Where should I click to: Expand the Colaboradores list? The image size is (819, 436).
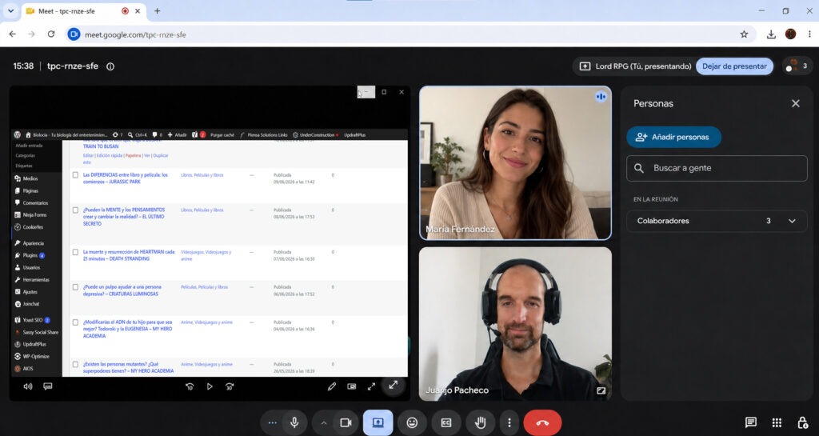[717, 221]
